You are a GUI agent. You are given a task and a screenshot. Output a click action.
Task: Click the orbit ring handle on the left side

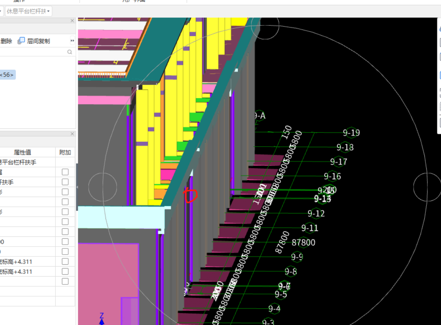(x=102, y=187)
